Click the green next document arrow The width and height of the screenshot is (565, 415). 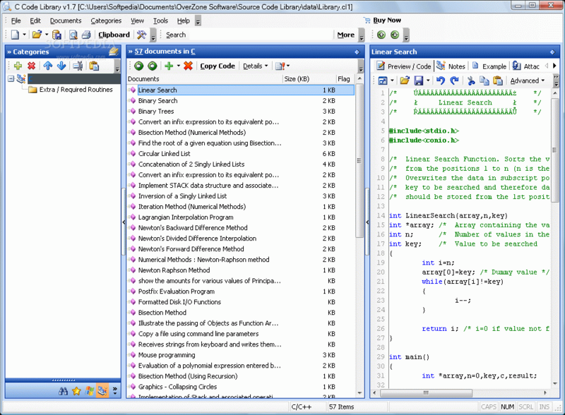coord(153,66)
